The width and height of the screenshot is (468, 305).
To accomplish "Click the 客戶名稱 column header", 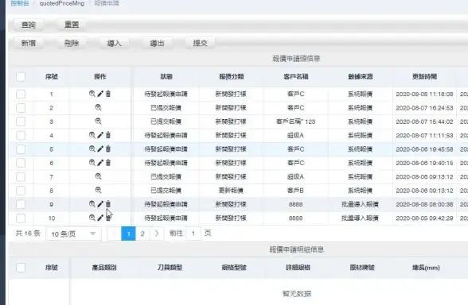I will (x=296, y=76).
